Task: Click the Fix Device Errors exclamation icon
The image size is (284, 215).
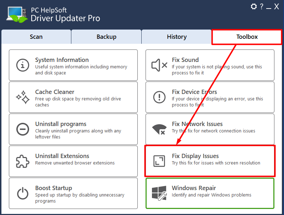Action: (x=159, y=97)
